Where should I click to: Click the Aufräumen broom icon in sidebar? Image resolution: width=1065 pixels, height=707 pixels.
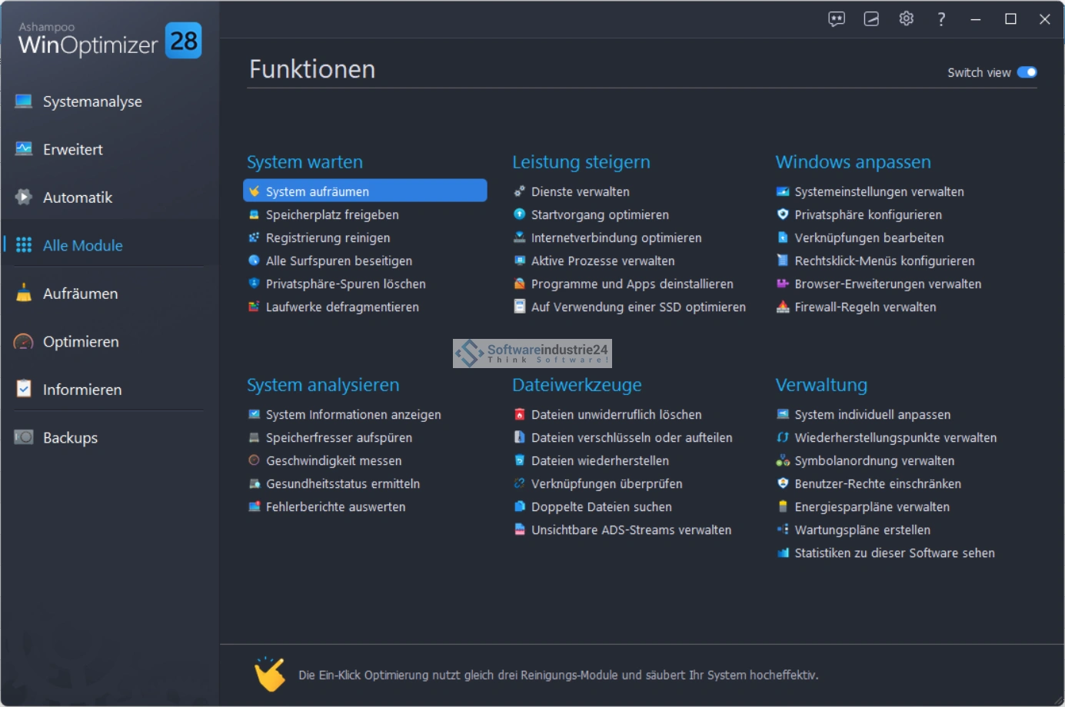[x=24, y=293]
